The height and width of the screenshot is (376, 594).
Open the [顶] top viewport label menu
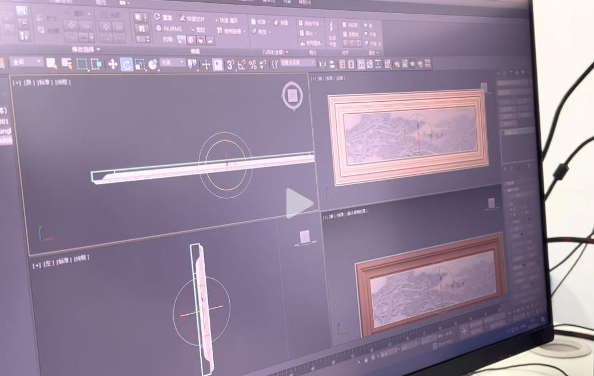click(29, 82)
